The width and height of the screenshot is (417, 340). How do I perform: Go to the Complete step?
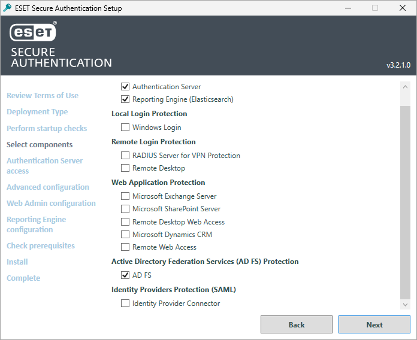tap(23, 278)
